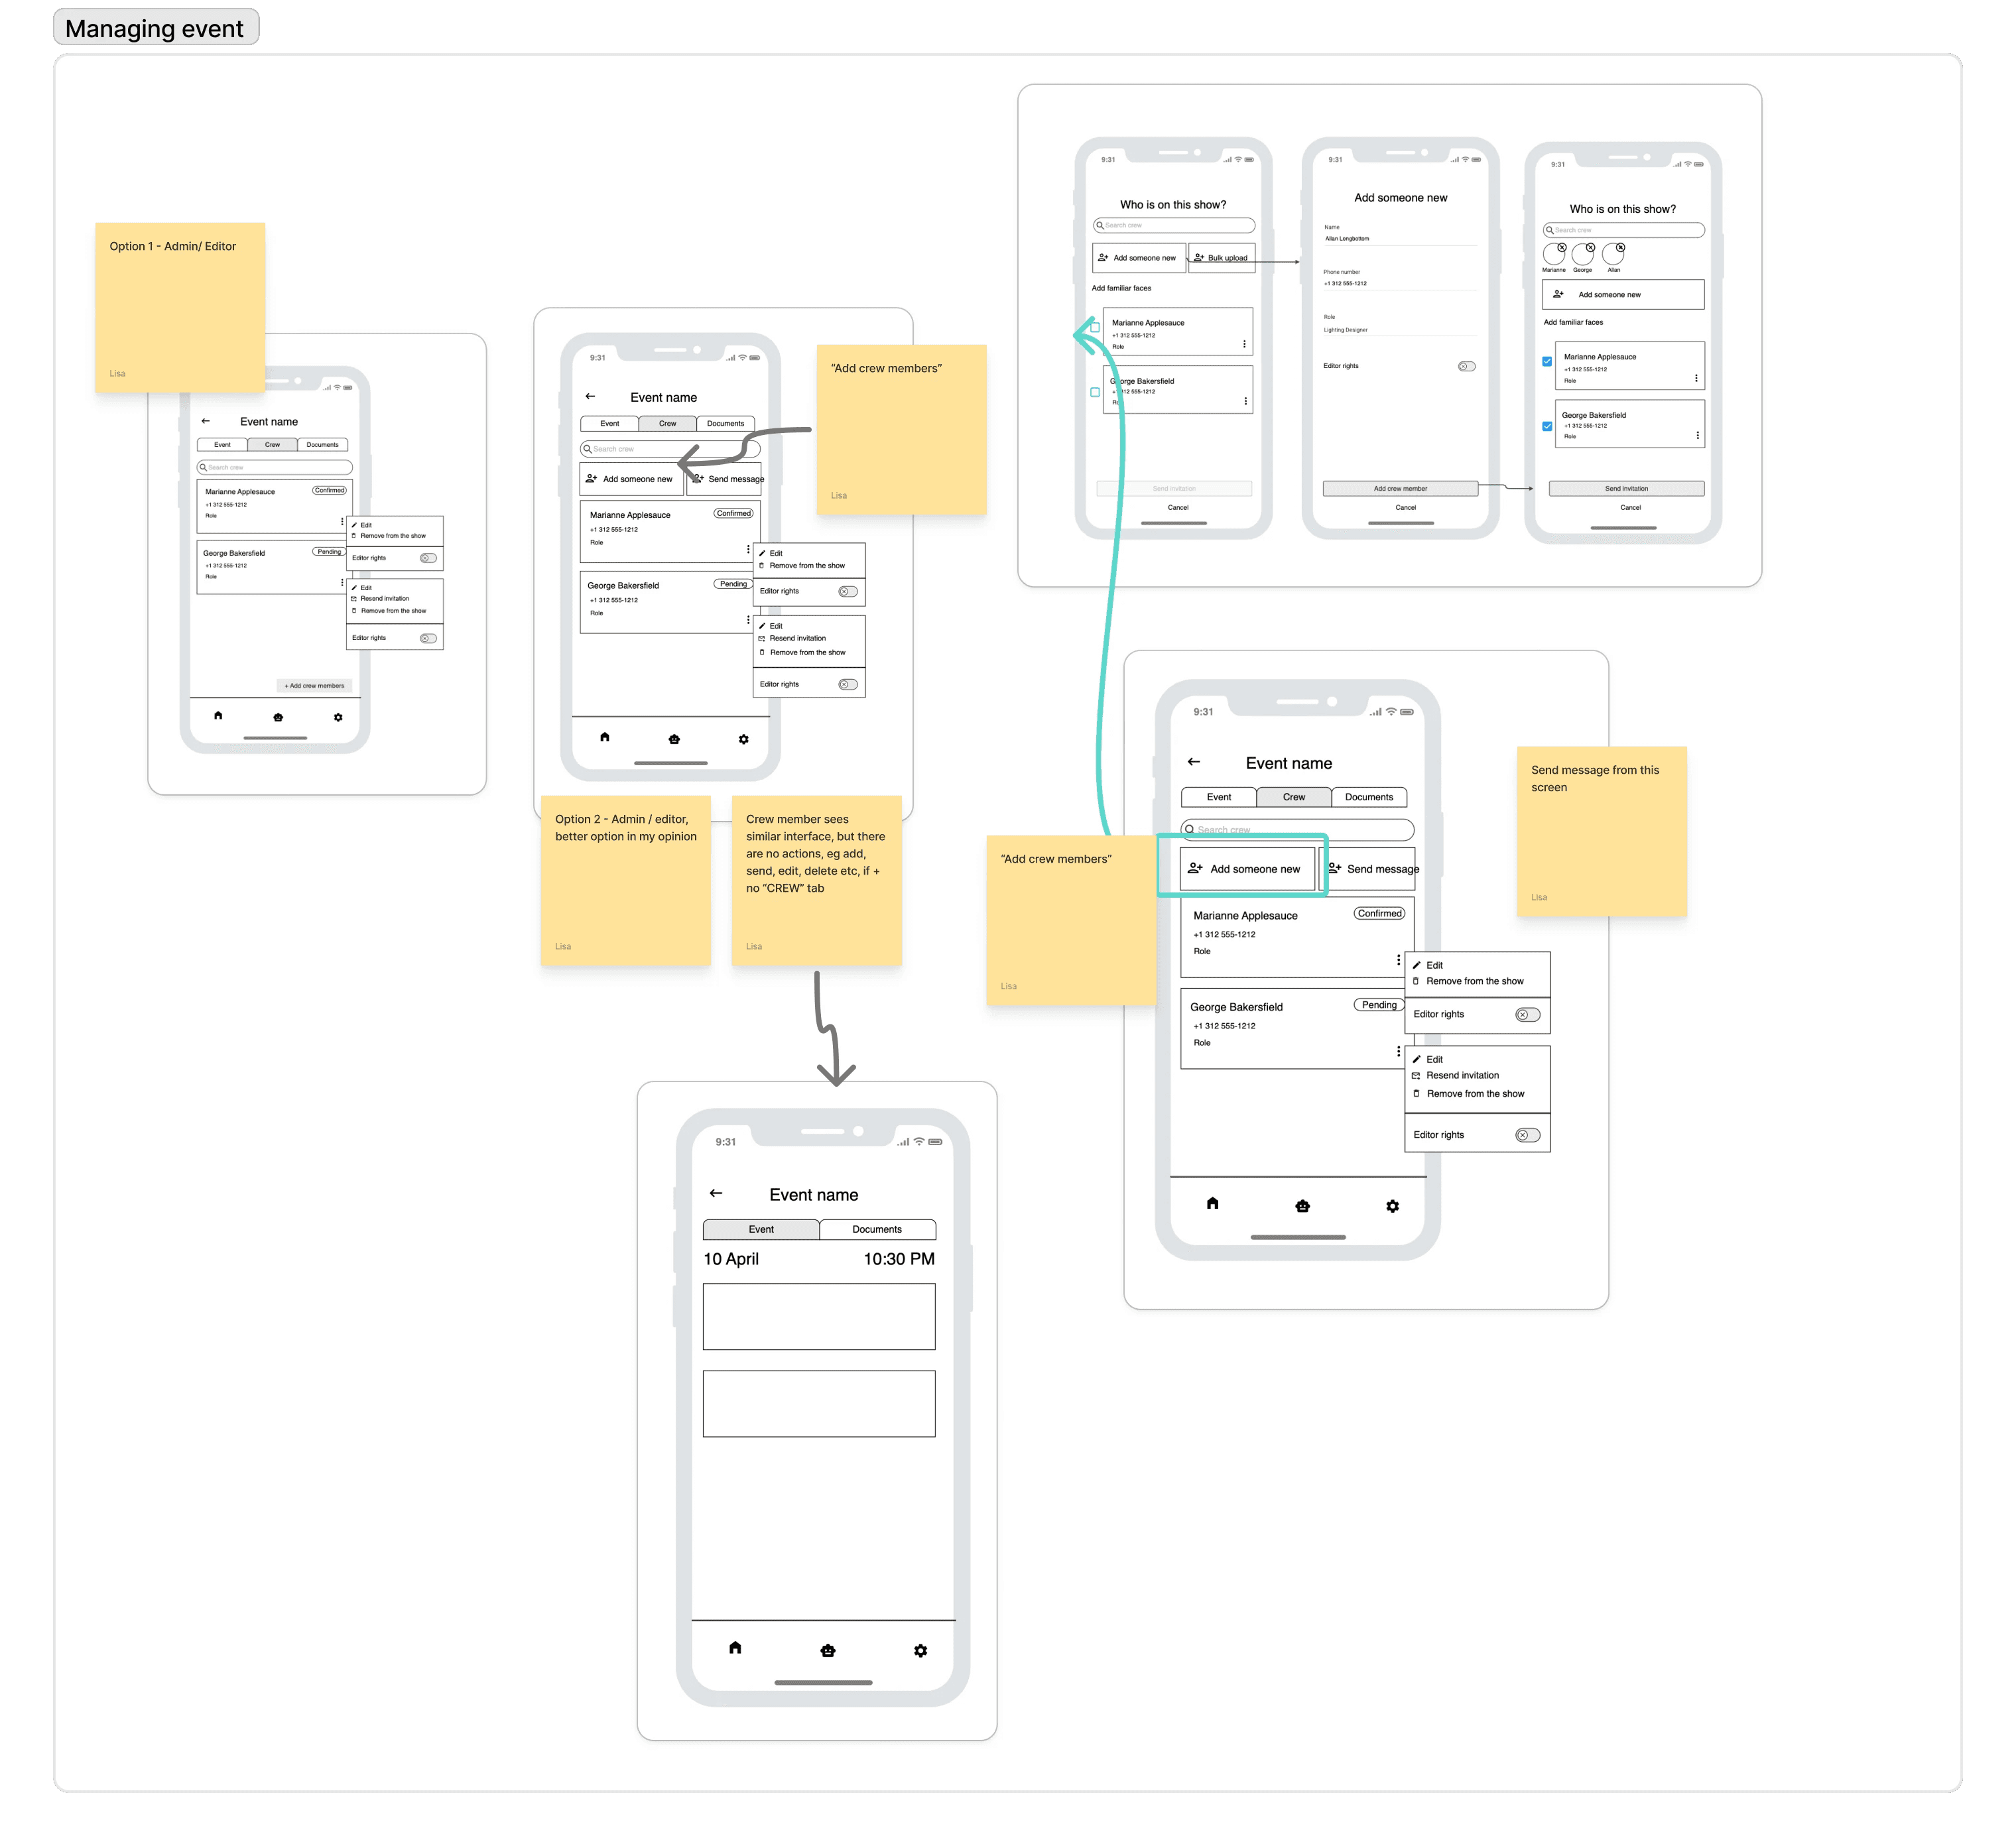Click back arrow in the 10 April mockup
Screen dimensions: 2016x1846
716,1193
